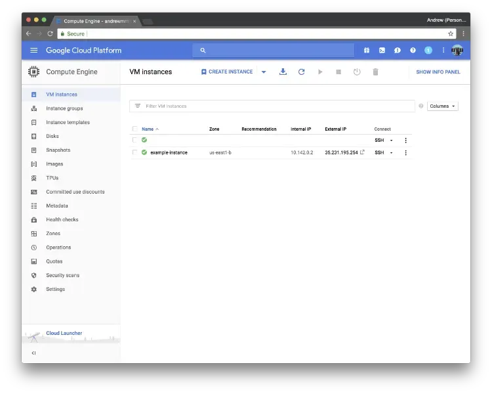The image size is (492, 394).
Task: Click the stop instance square icon
Action: (338, 72)
